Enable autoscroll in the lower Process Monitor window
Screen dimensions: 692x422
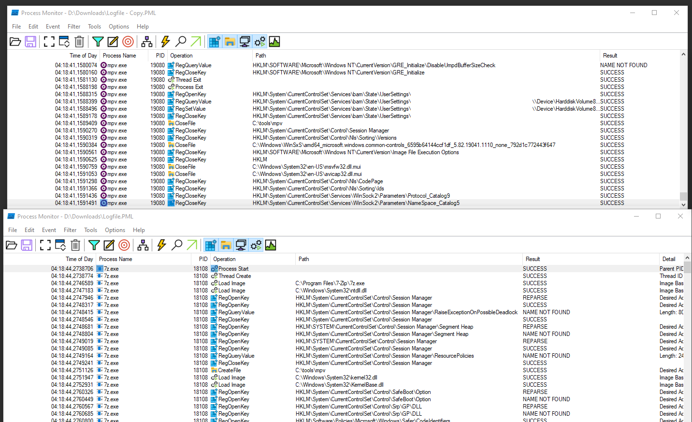60,245
